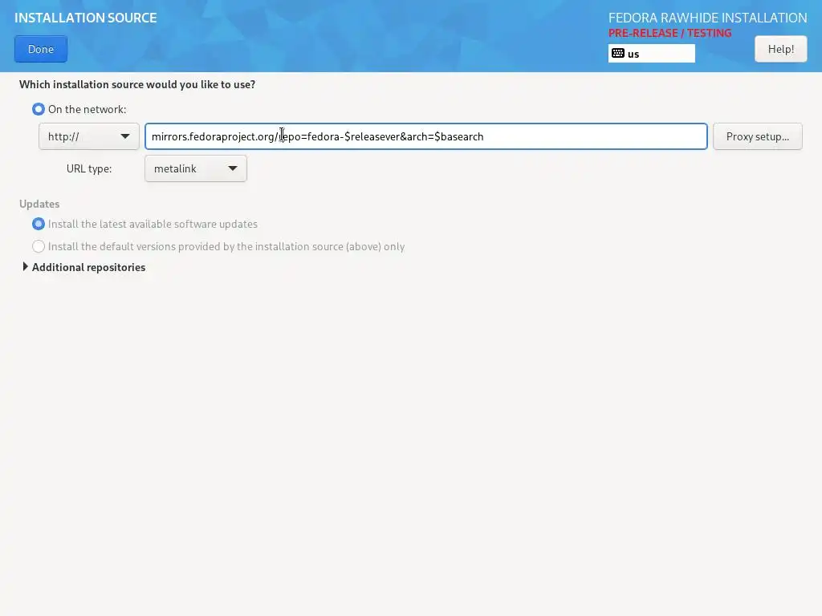
Task: Click the INSTALLATION SOURCE heading
Action: 85,18
